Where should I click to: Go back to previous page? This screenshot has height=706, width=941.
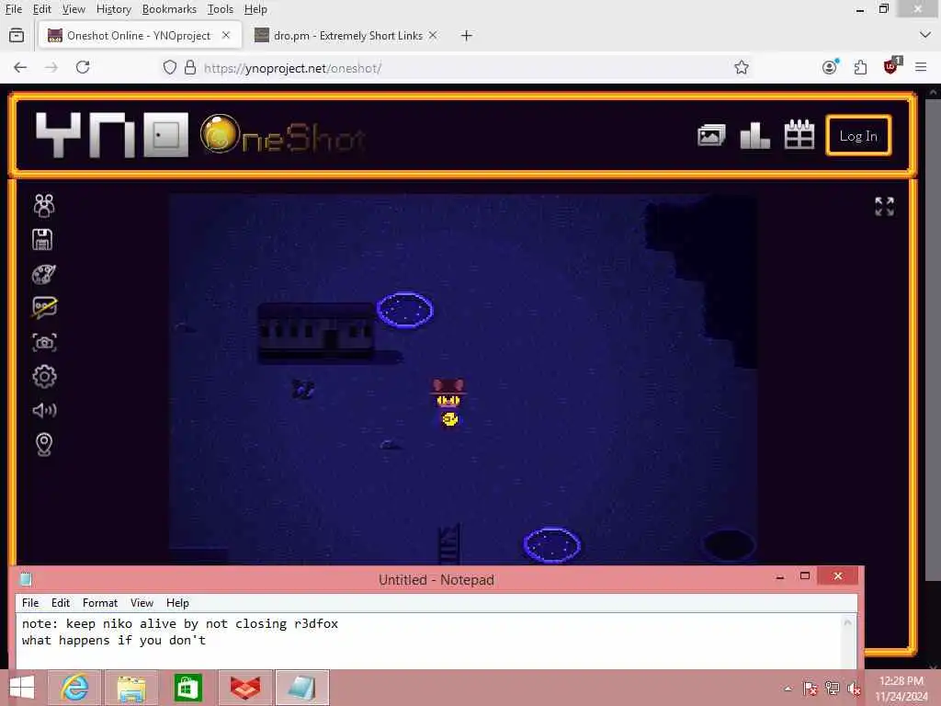20,67
